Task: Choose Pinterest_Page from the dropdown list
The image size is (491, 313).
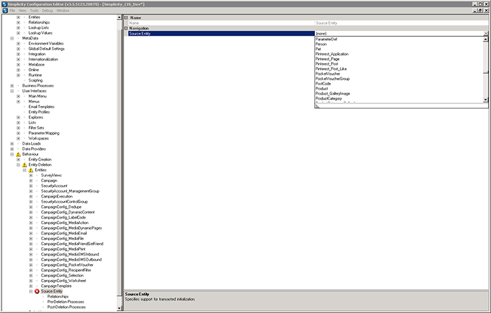Action: tap(327, 59)
